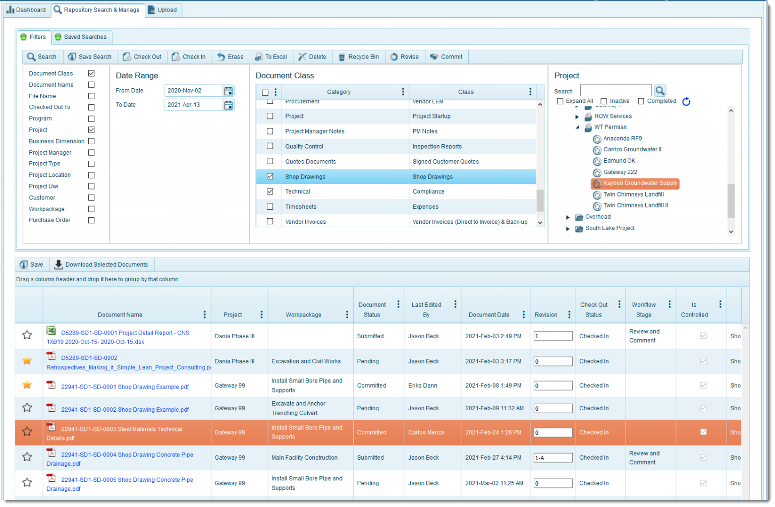Enable the Project Manager filter checkbox
This screenshot has width=775, height=507.
tap(91, 152)
